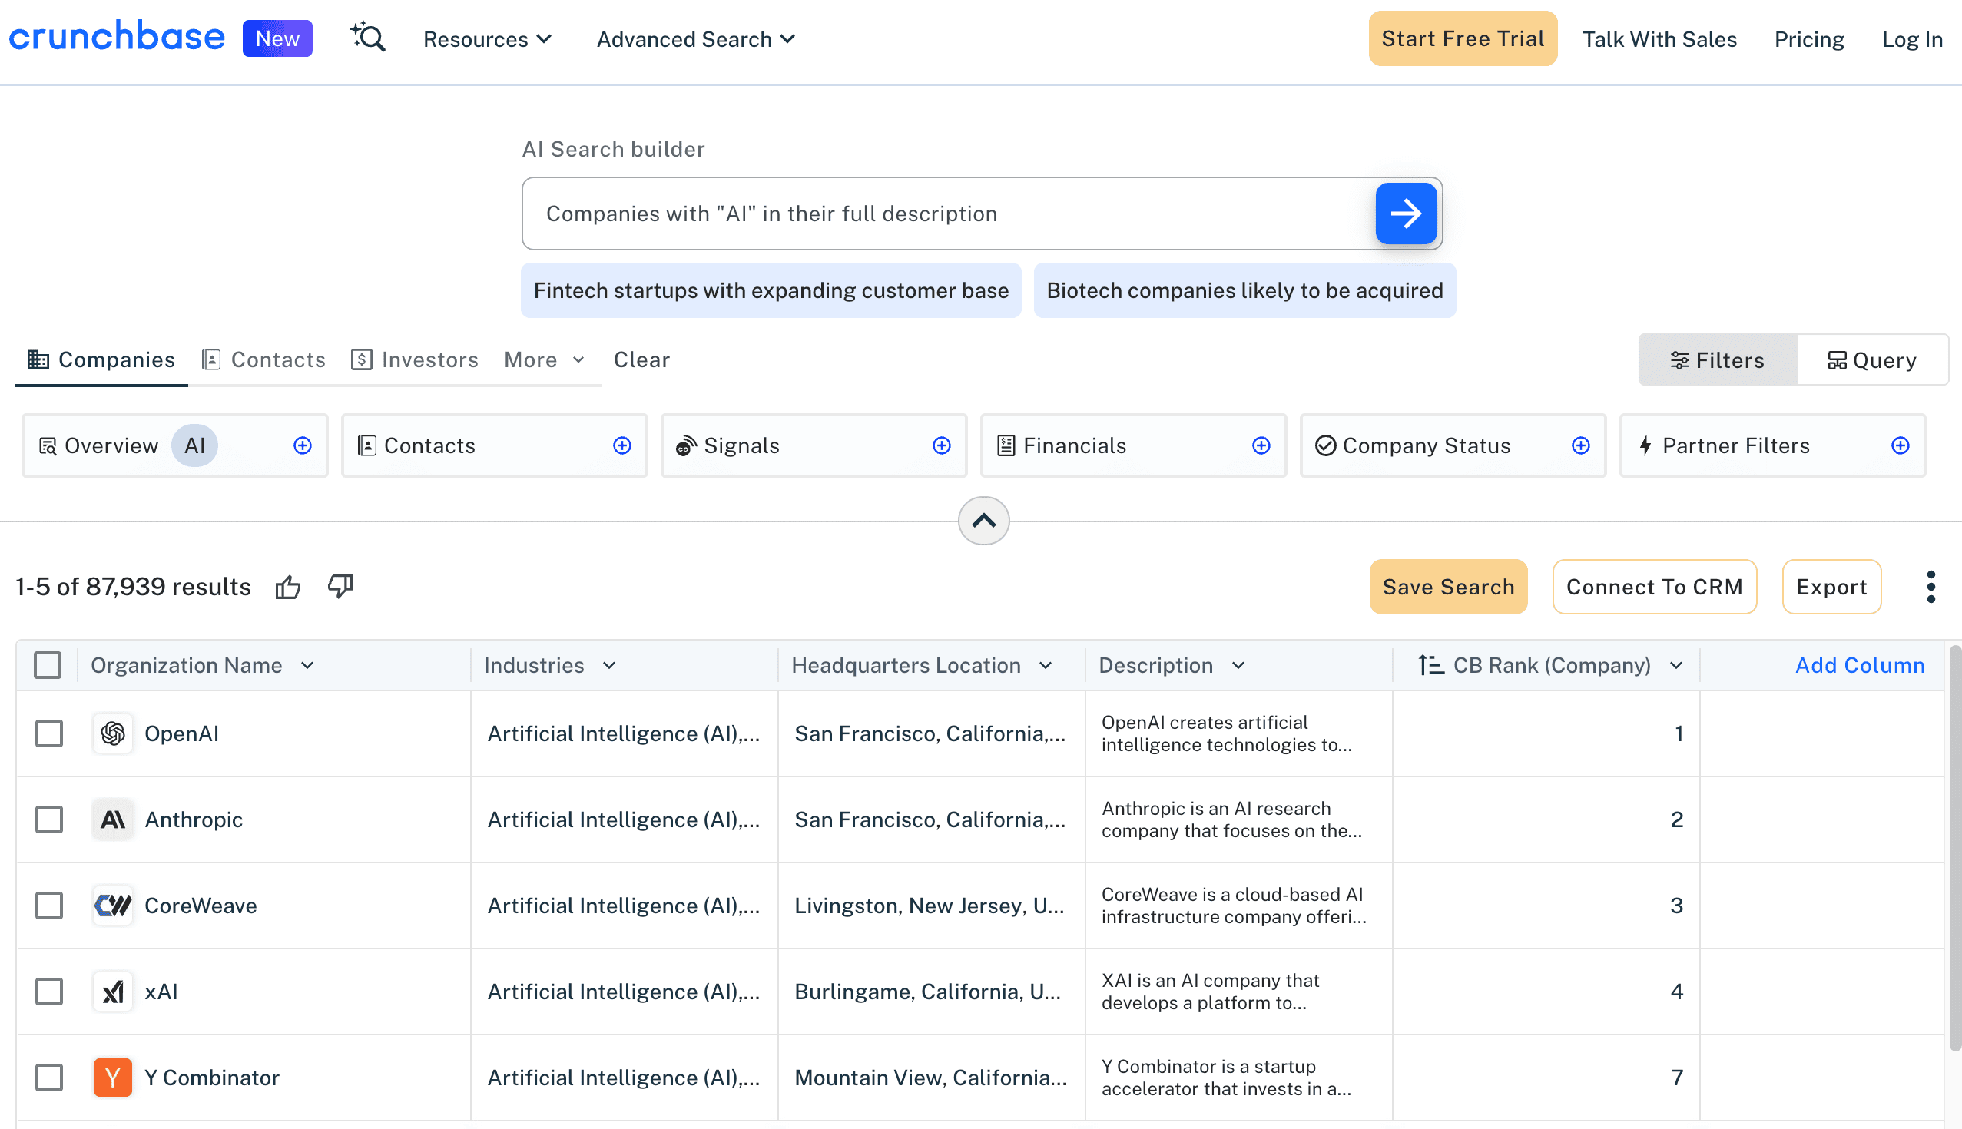Check the Y Combinator row checkbox
Viewport: 1962px width, 1129px height.
tap(49, 1078)
